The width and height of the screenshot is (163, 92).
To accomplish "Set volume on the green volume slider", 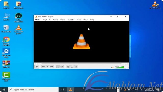I will click(x=120, y=67).
